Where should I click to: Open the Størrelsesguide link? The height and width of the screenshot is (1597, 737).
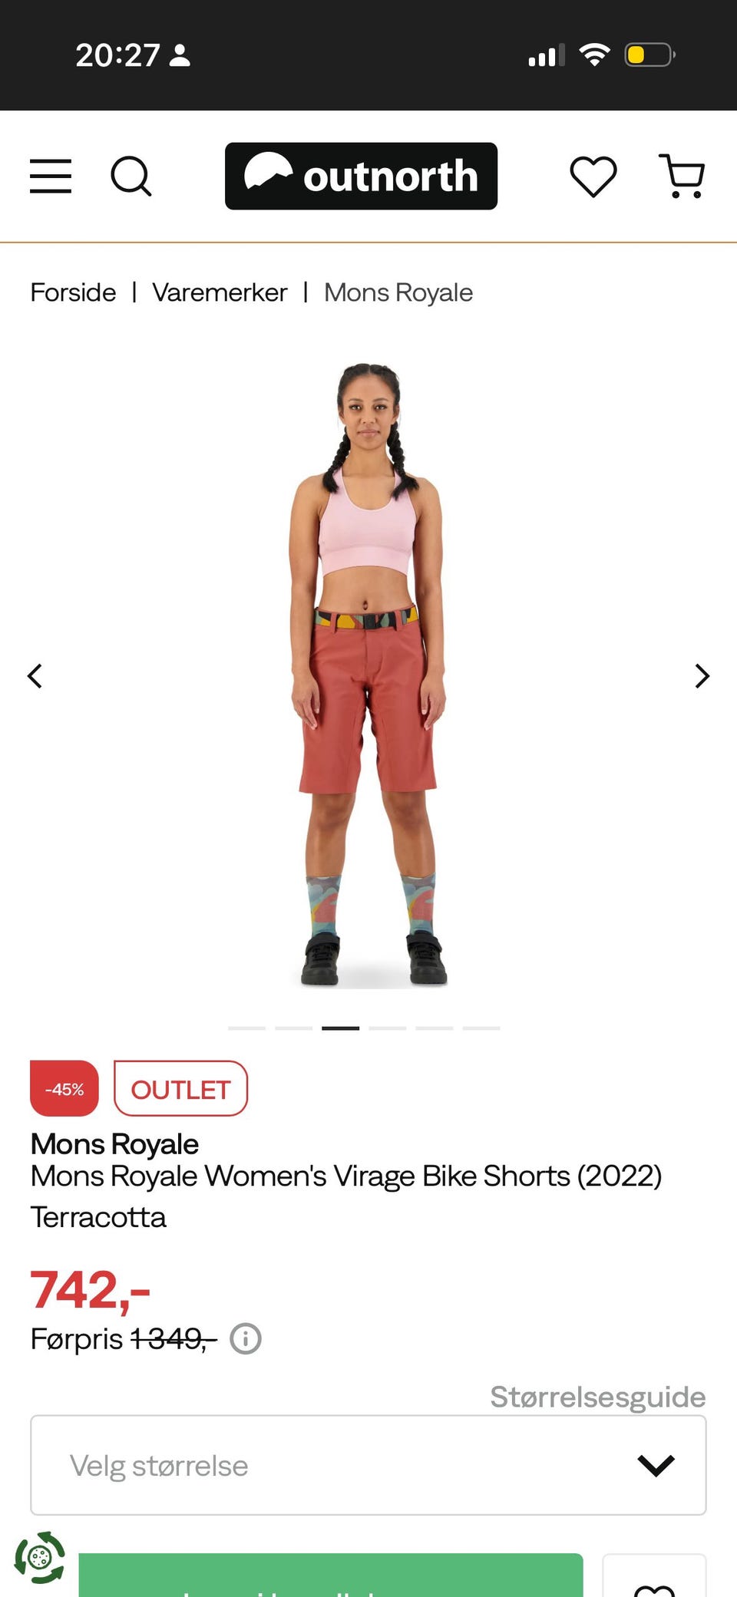(598, 1397)
